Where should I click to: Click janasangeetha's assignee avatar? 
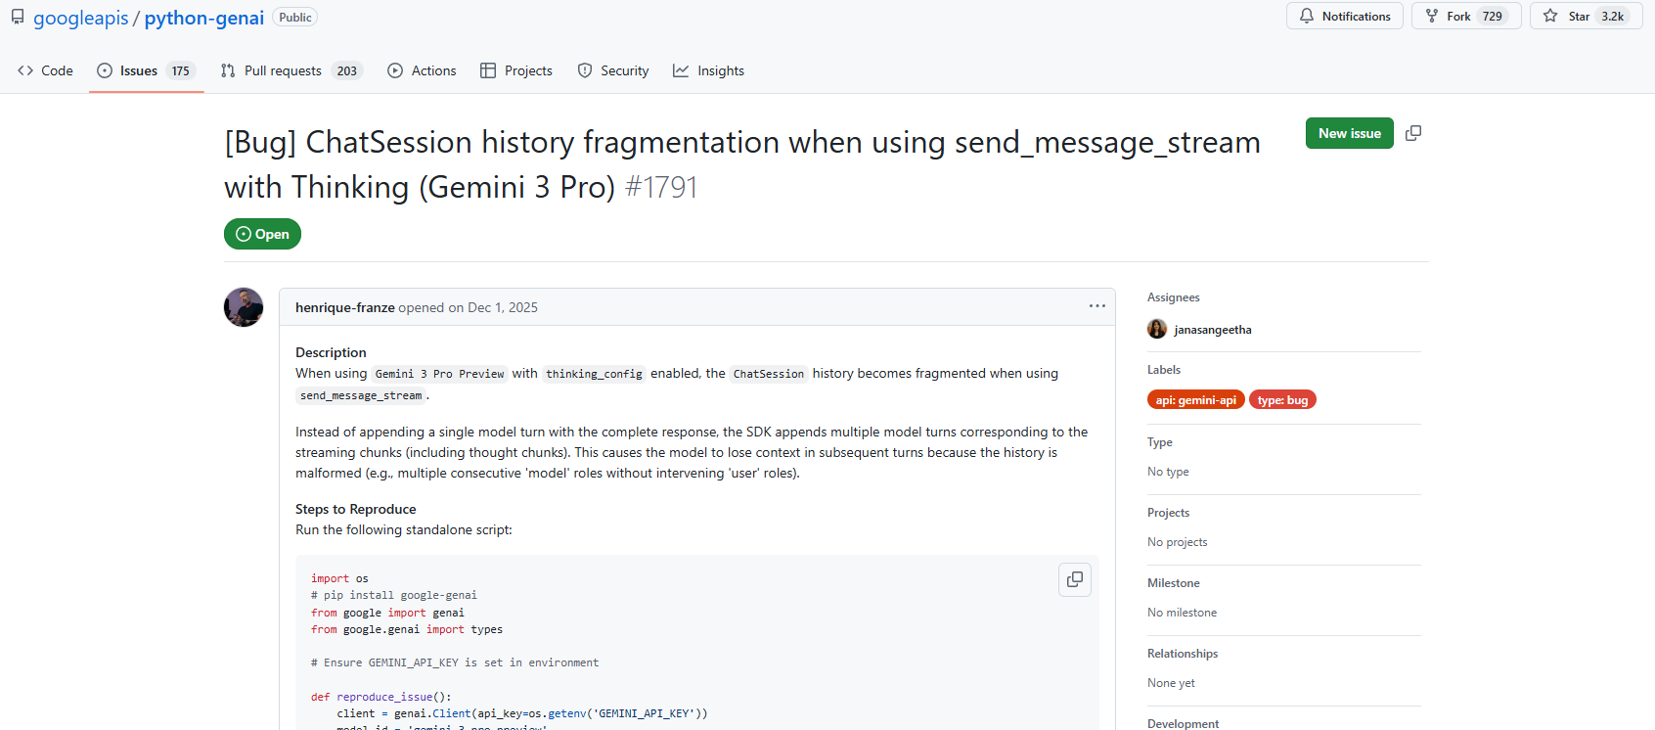pyautogui.click(x=1157, y=329)
